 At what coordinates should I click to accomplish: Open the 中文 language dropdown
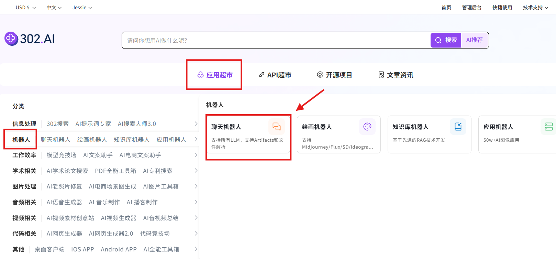coord(54,8)
